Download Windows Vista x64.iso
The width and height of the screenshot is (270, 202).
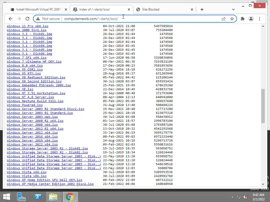point(27,172)
